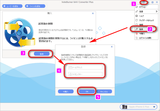Focus the メールアドレス input field

tap(85, 67)
